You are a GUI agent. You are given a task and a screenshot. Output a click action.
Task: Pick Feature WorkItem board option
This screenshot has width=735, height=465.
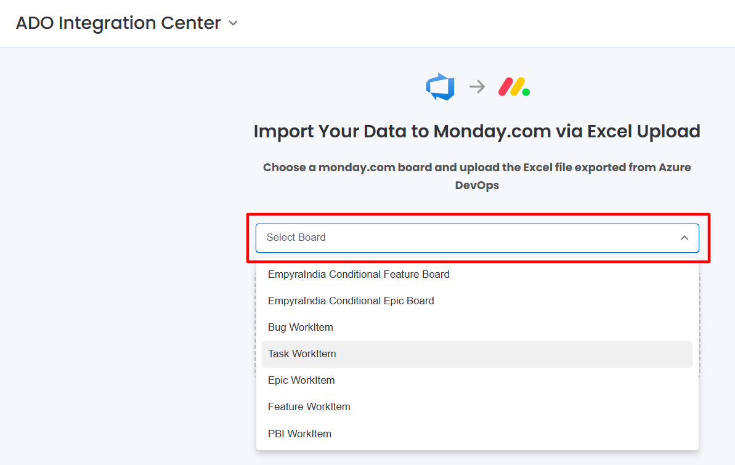pos(477,407)
